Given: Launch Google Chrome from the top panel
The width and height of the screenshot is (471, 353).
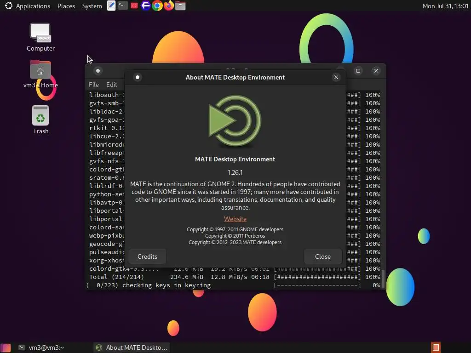Looking at the screenshot, I should click(x=157, y=6).
